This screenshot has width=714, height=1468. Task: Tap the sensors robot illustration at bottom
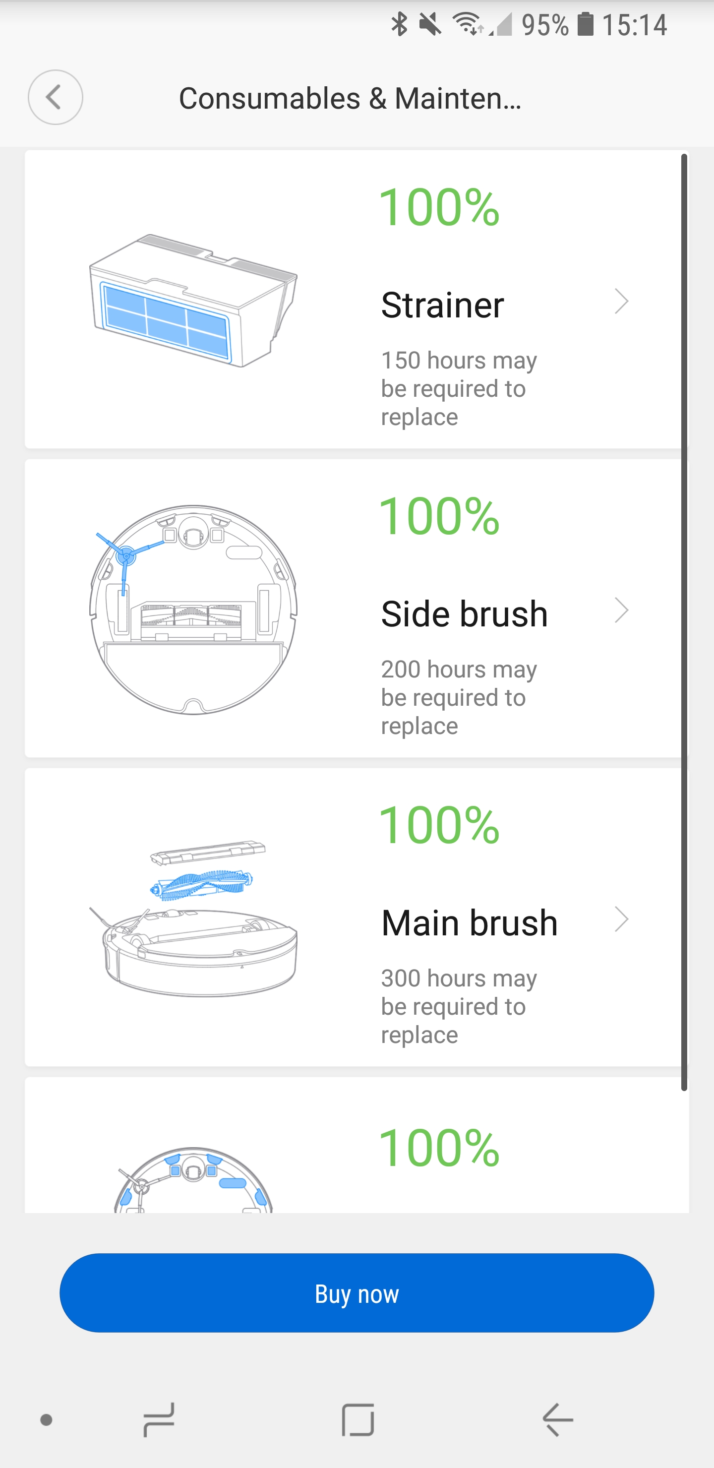pos(193,1180)
